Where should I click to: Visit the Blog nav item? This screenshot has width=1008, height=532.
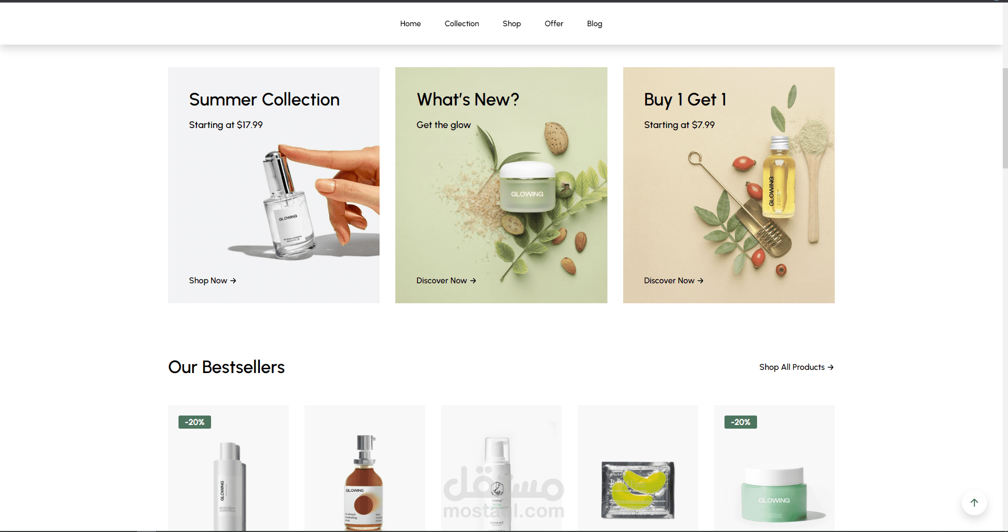[595, 24]
